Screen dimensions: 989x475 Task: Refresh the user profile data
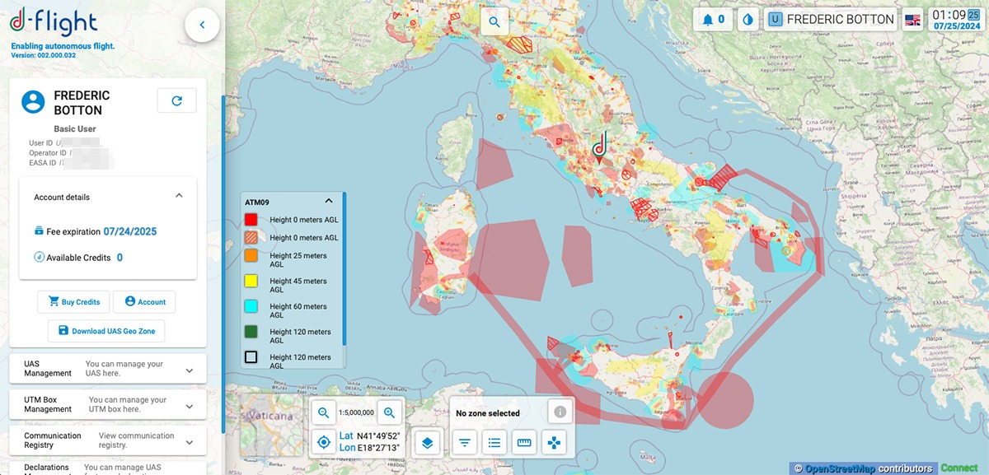176,100
